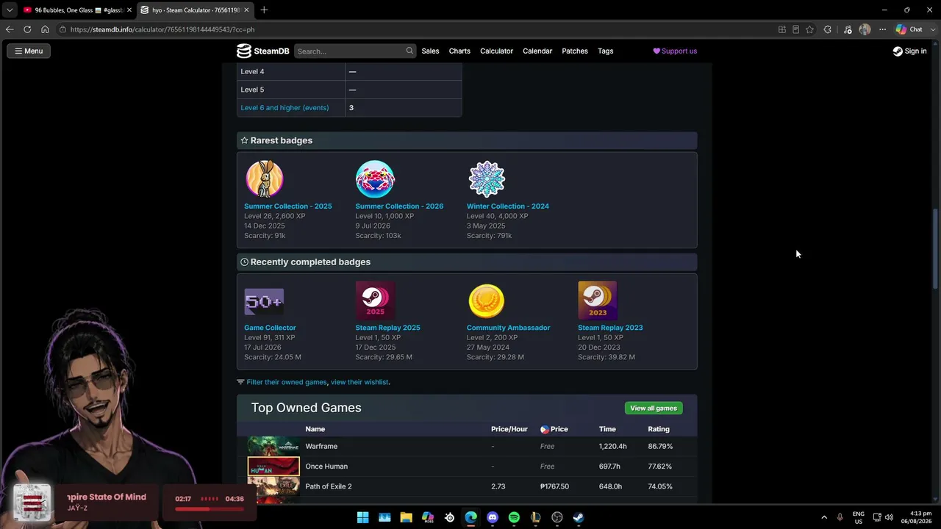
Task: Open Filter their owned games link
Action: (287, 382)
